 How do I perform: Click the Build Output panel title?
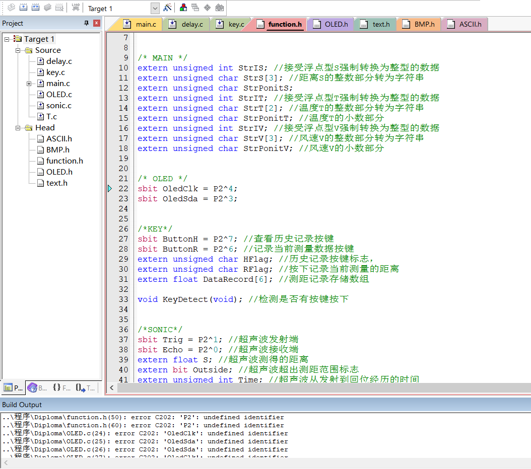(22, 405)
